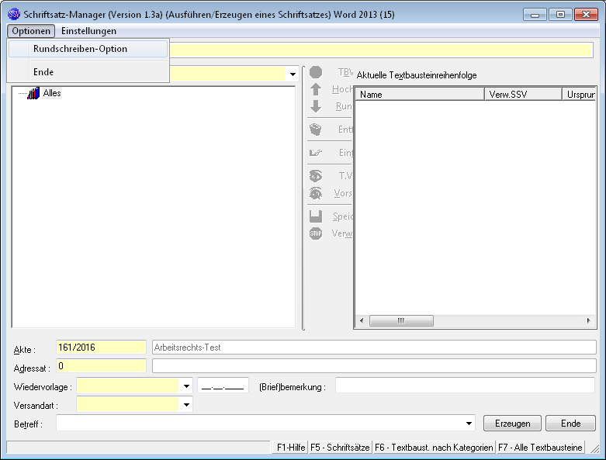
Task: Click the eye 'Vorschau' preview icon
Action: (x=316, y=193)
